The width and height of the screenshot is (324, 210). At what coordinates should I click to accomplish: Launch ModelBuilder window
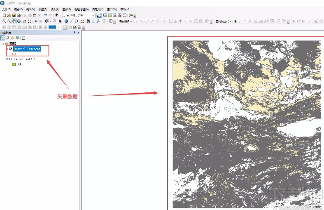click(131, 15)
